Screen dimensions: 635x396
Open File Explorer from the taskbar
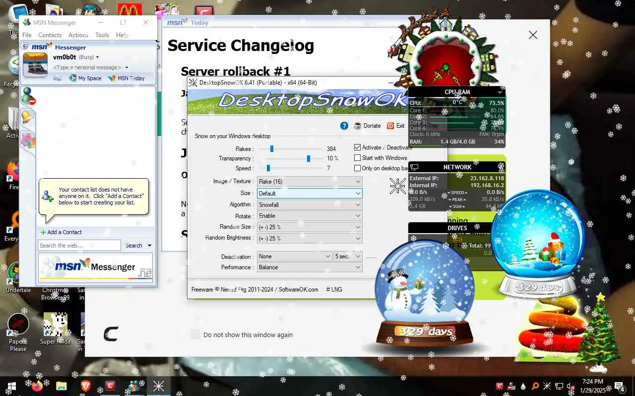(x=61, y=386)
